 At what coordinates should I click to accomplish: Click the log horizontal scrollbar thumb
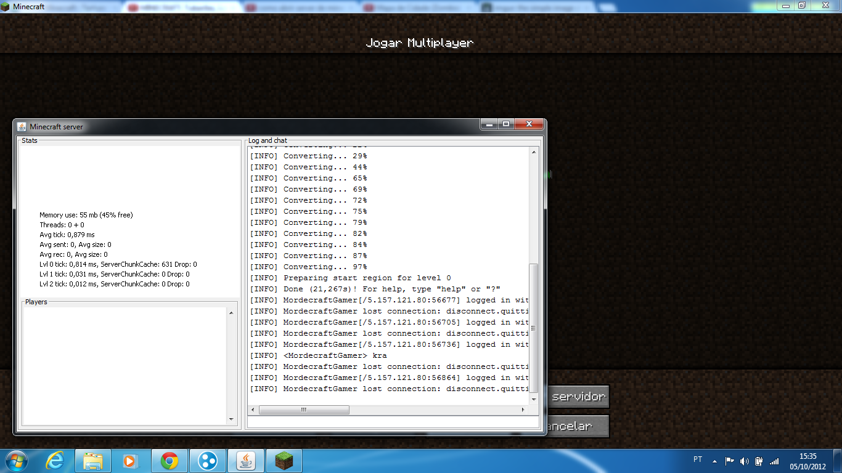304,410
